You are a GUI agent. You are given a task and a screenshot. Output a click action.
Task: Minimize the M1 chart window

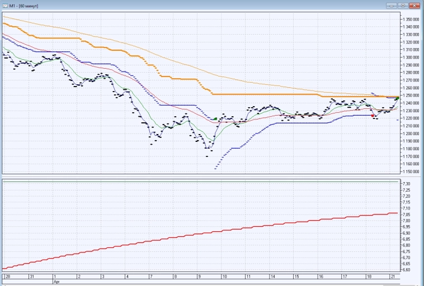tap(391, 5)
